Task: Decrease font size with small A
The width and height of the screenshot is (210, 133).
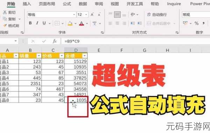Action: (x=99, y=15)
